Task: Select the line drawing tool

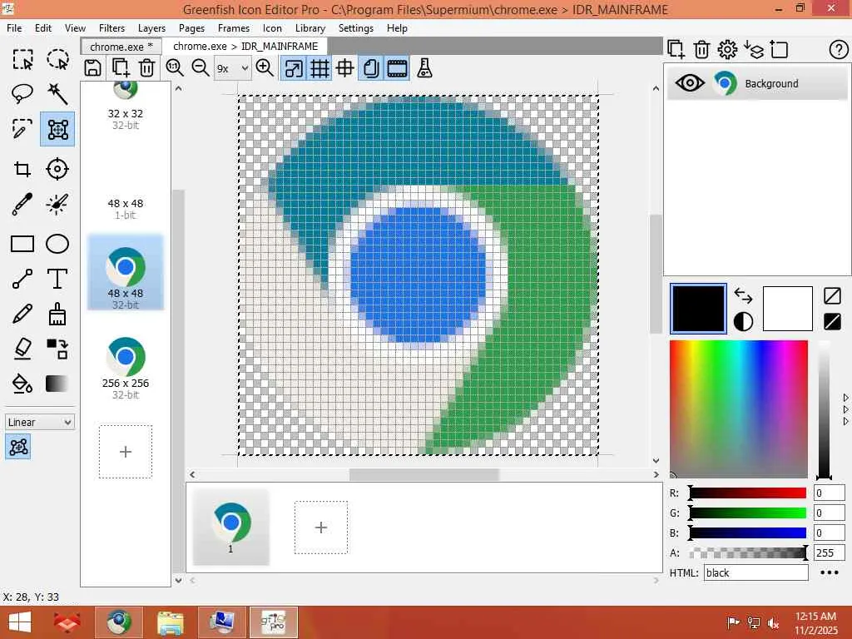Action: coord(22,279)
